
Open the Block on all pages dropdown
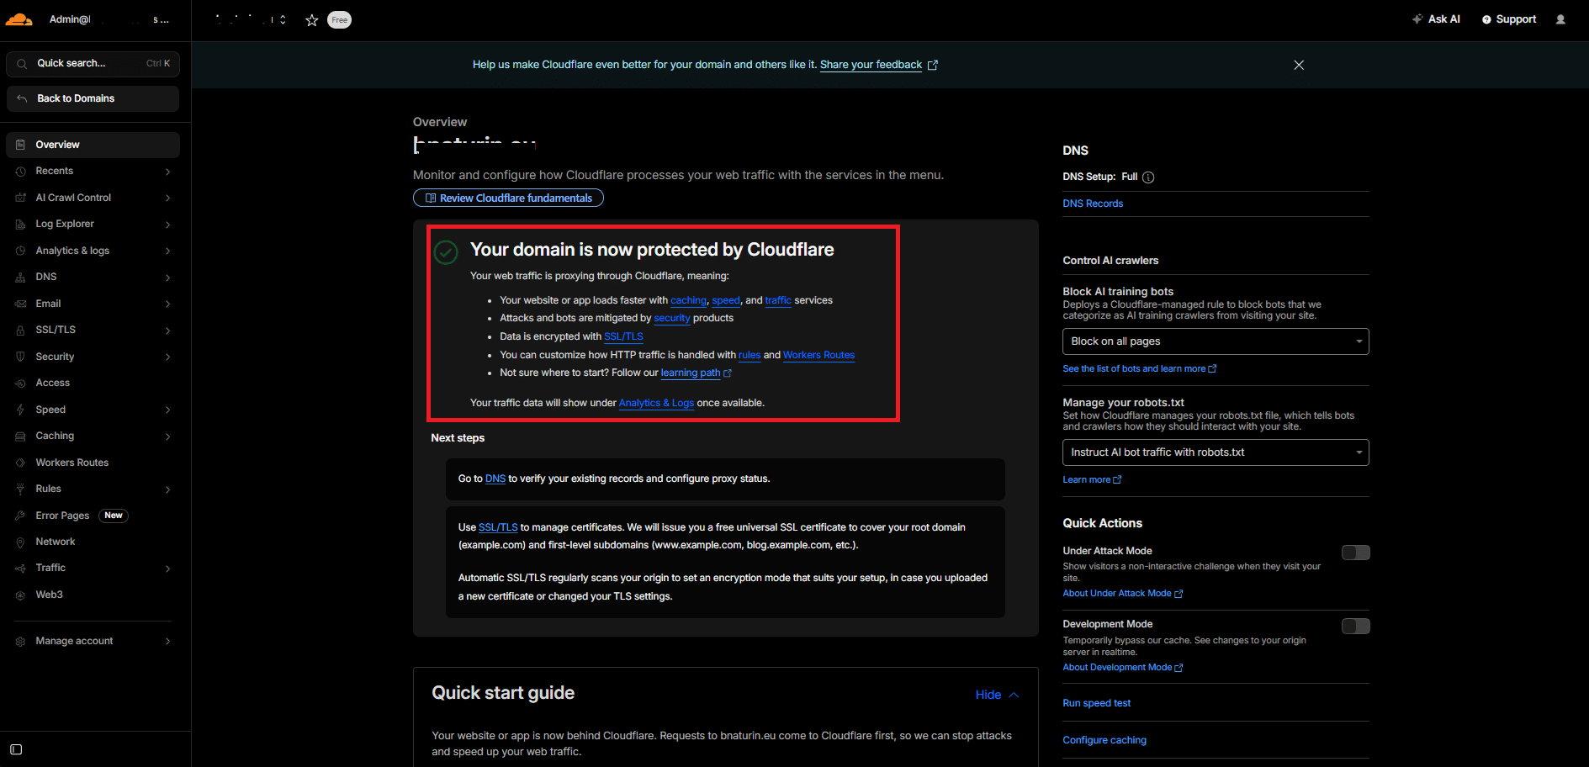point(1216,341)
